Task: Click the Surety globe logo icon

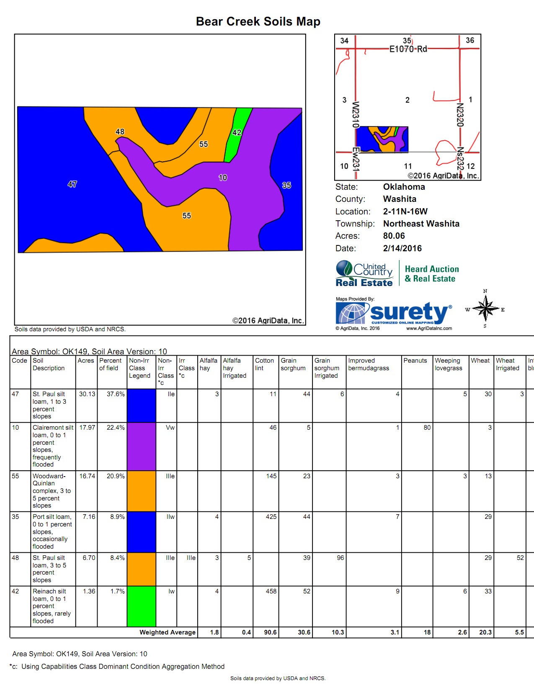Action: pyautogui.click(x=352, y=313)
